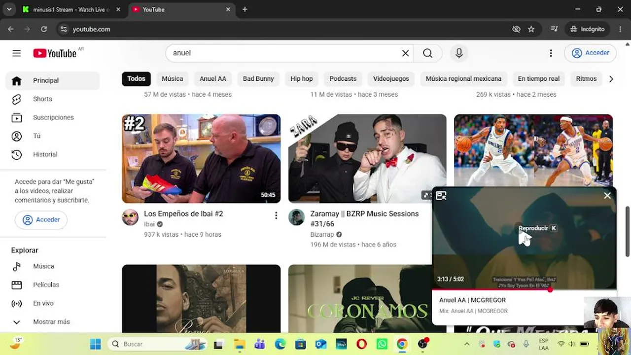Open File Explorer from the taskbar
The width and height of the screenshot is (631, 355).
pos(239,344)
